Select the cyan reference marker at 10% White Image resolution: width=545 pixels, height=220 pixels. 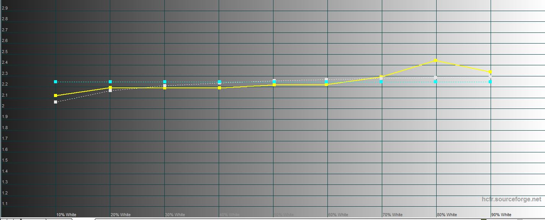(x=56, y=82)
